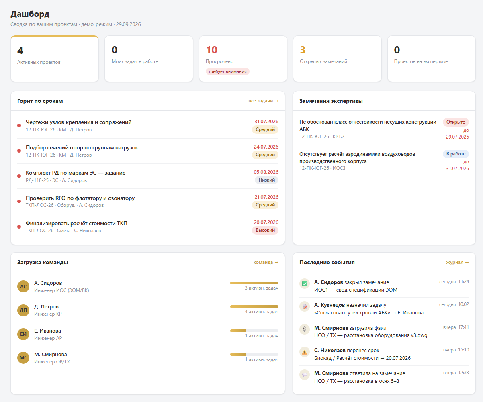Open the 'Открытых замечаний' summary card
483x402 pixels.
337,59
